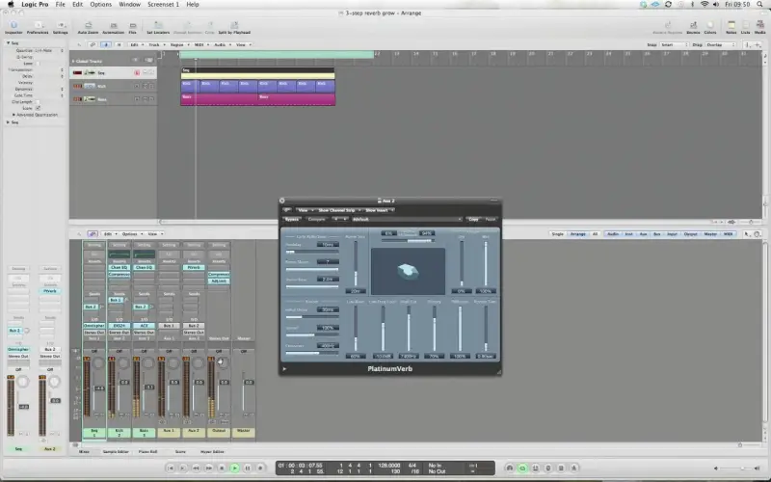Open the File menu
Viewport: 771px width, 482px height.
click(x=60, y=4)
